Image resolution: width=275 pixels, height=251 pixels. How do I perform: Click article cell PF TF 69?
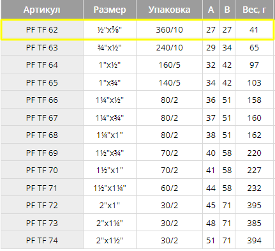(42, 153)
